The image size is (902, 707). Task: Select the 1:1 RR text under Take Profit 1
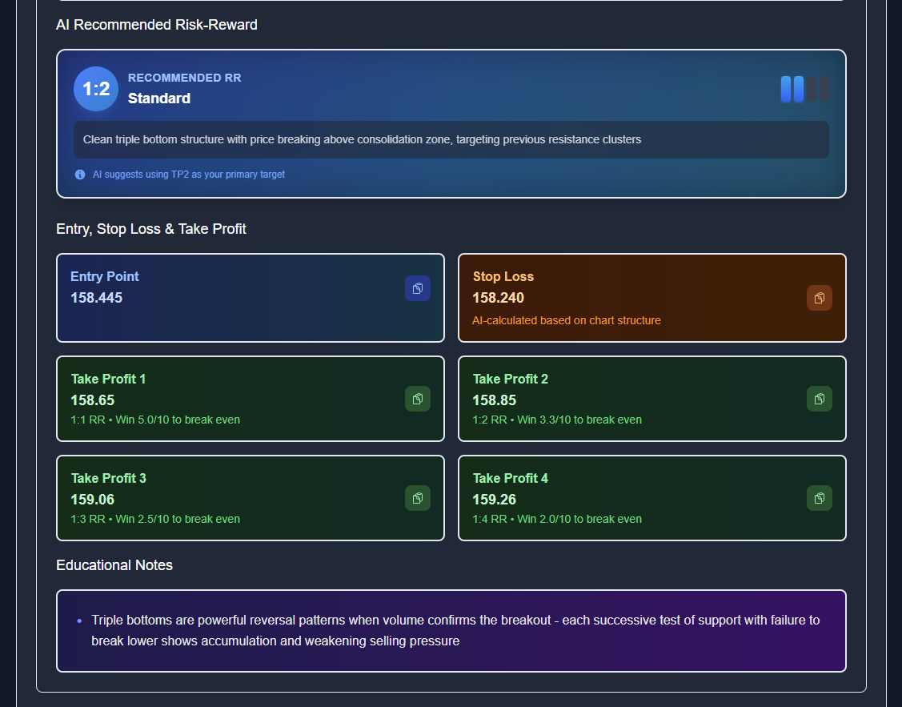click(88, 419)
